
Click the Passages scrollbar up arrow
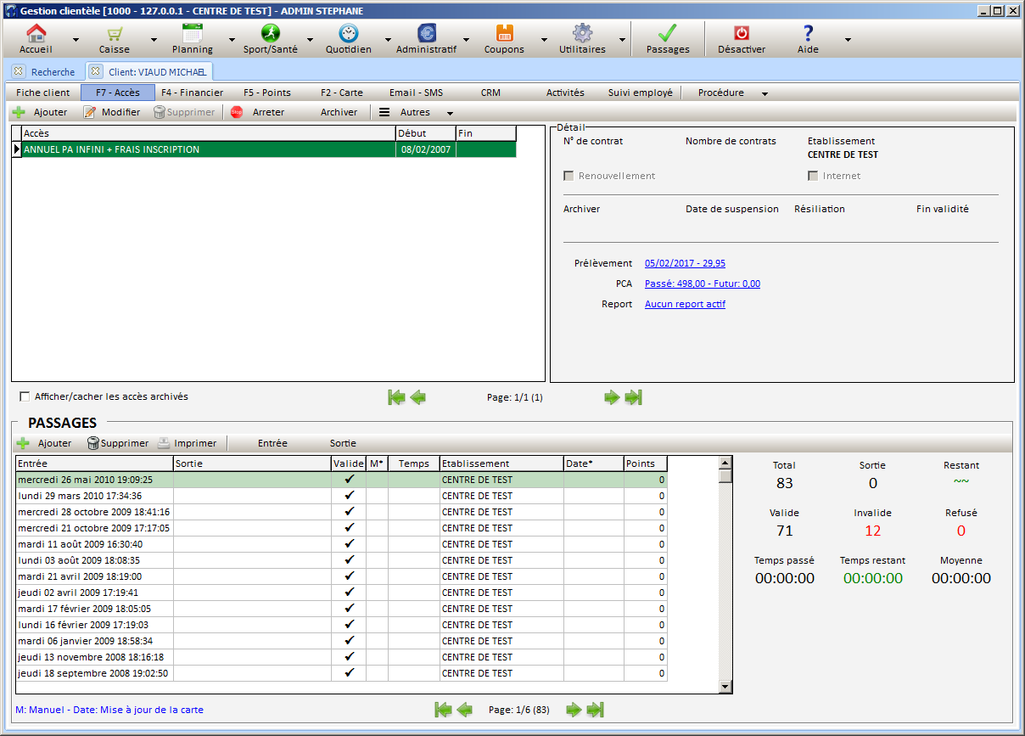[x=725, y=463]
